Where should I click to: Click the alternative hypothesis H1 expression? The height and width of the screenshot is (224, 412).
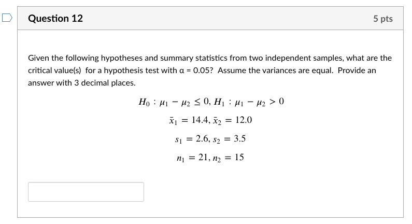click(249, 102)
